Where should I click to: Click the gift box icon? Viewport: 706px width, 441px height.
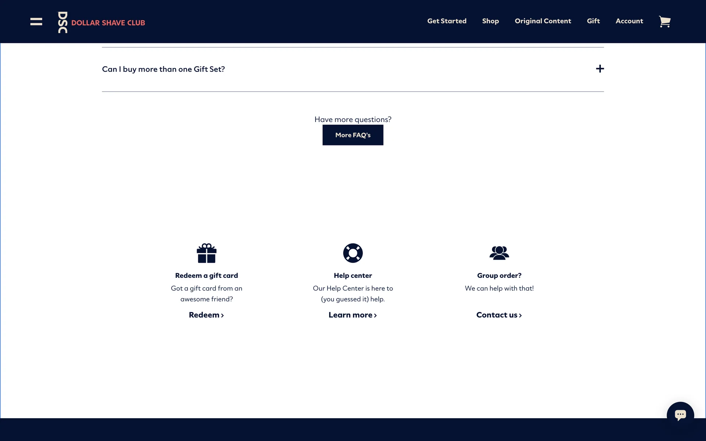tap(206, 253)
